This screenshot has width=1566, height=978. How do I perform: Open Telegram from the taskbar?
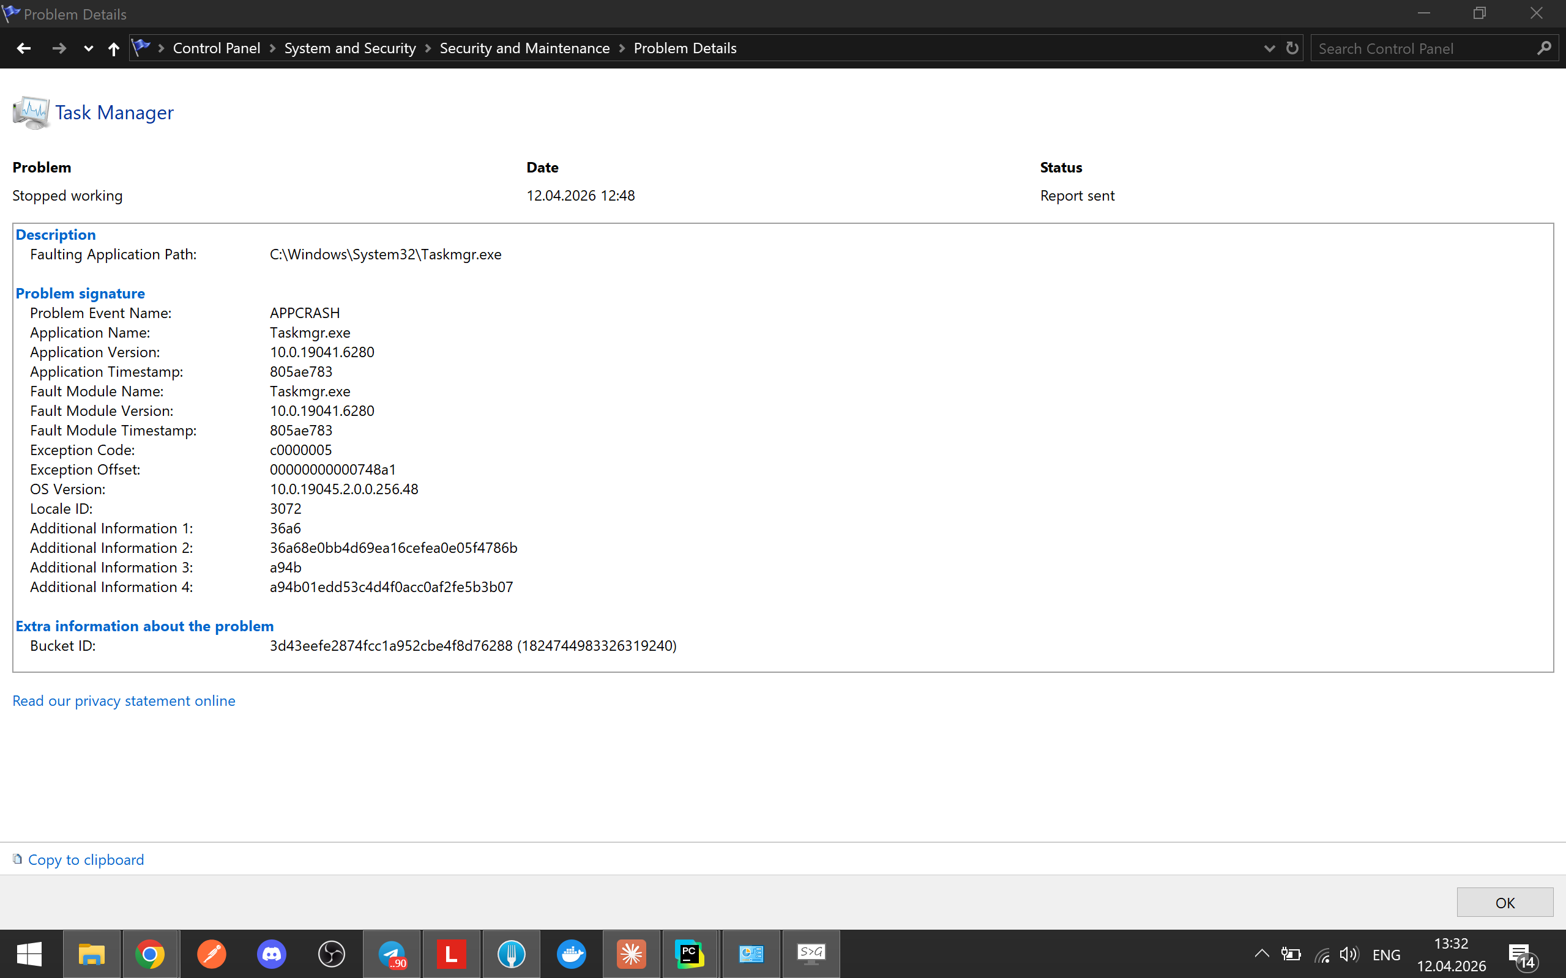(392, 954)
